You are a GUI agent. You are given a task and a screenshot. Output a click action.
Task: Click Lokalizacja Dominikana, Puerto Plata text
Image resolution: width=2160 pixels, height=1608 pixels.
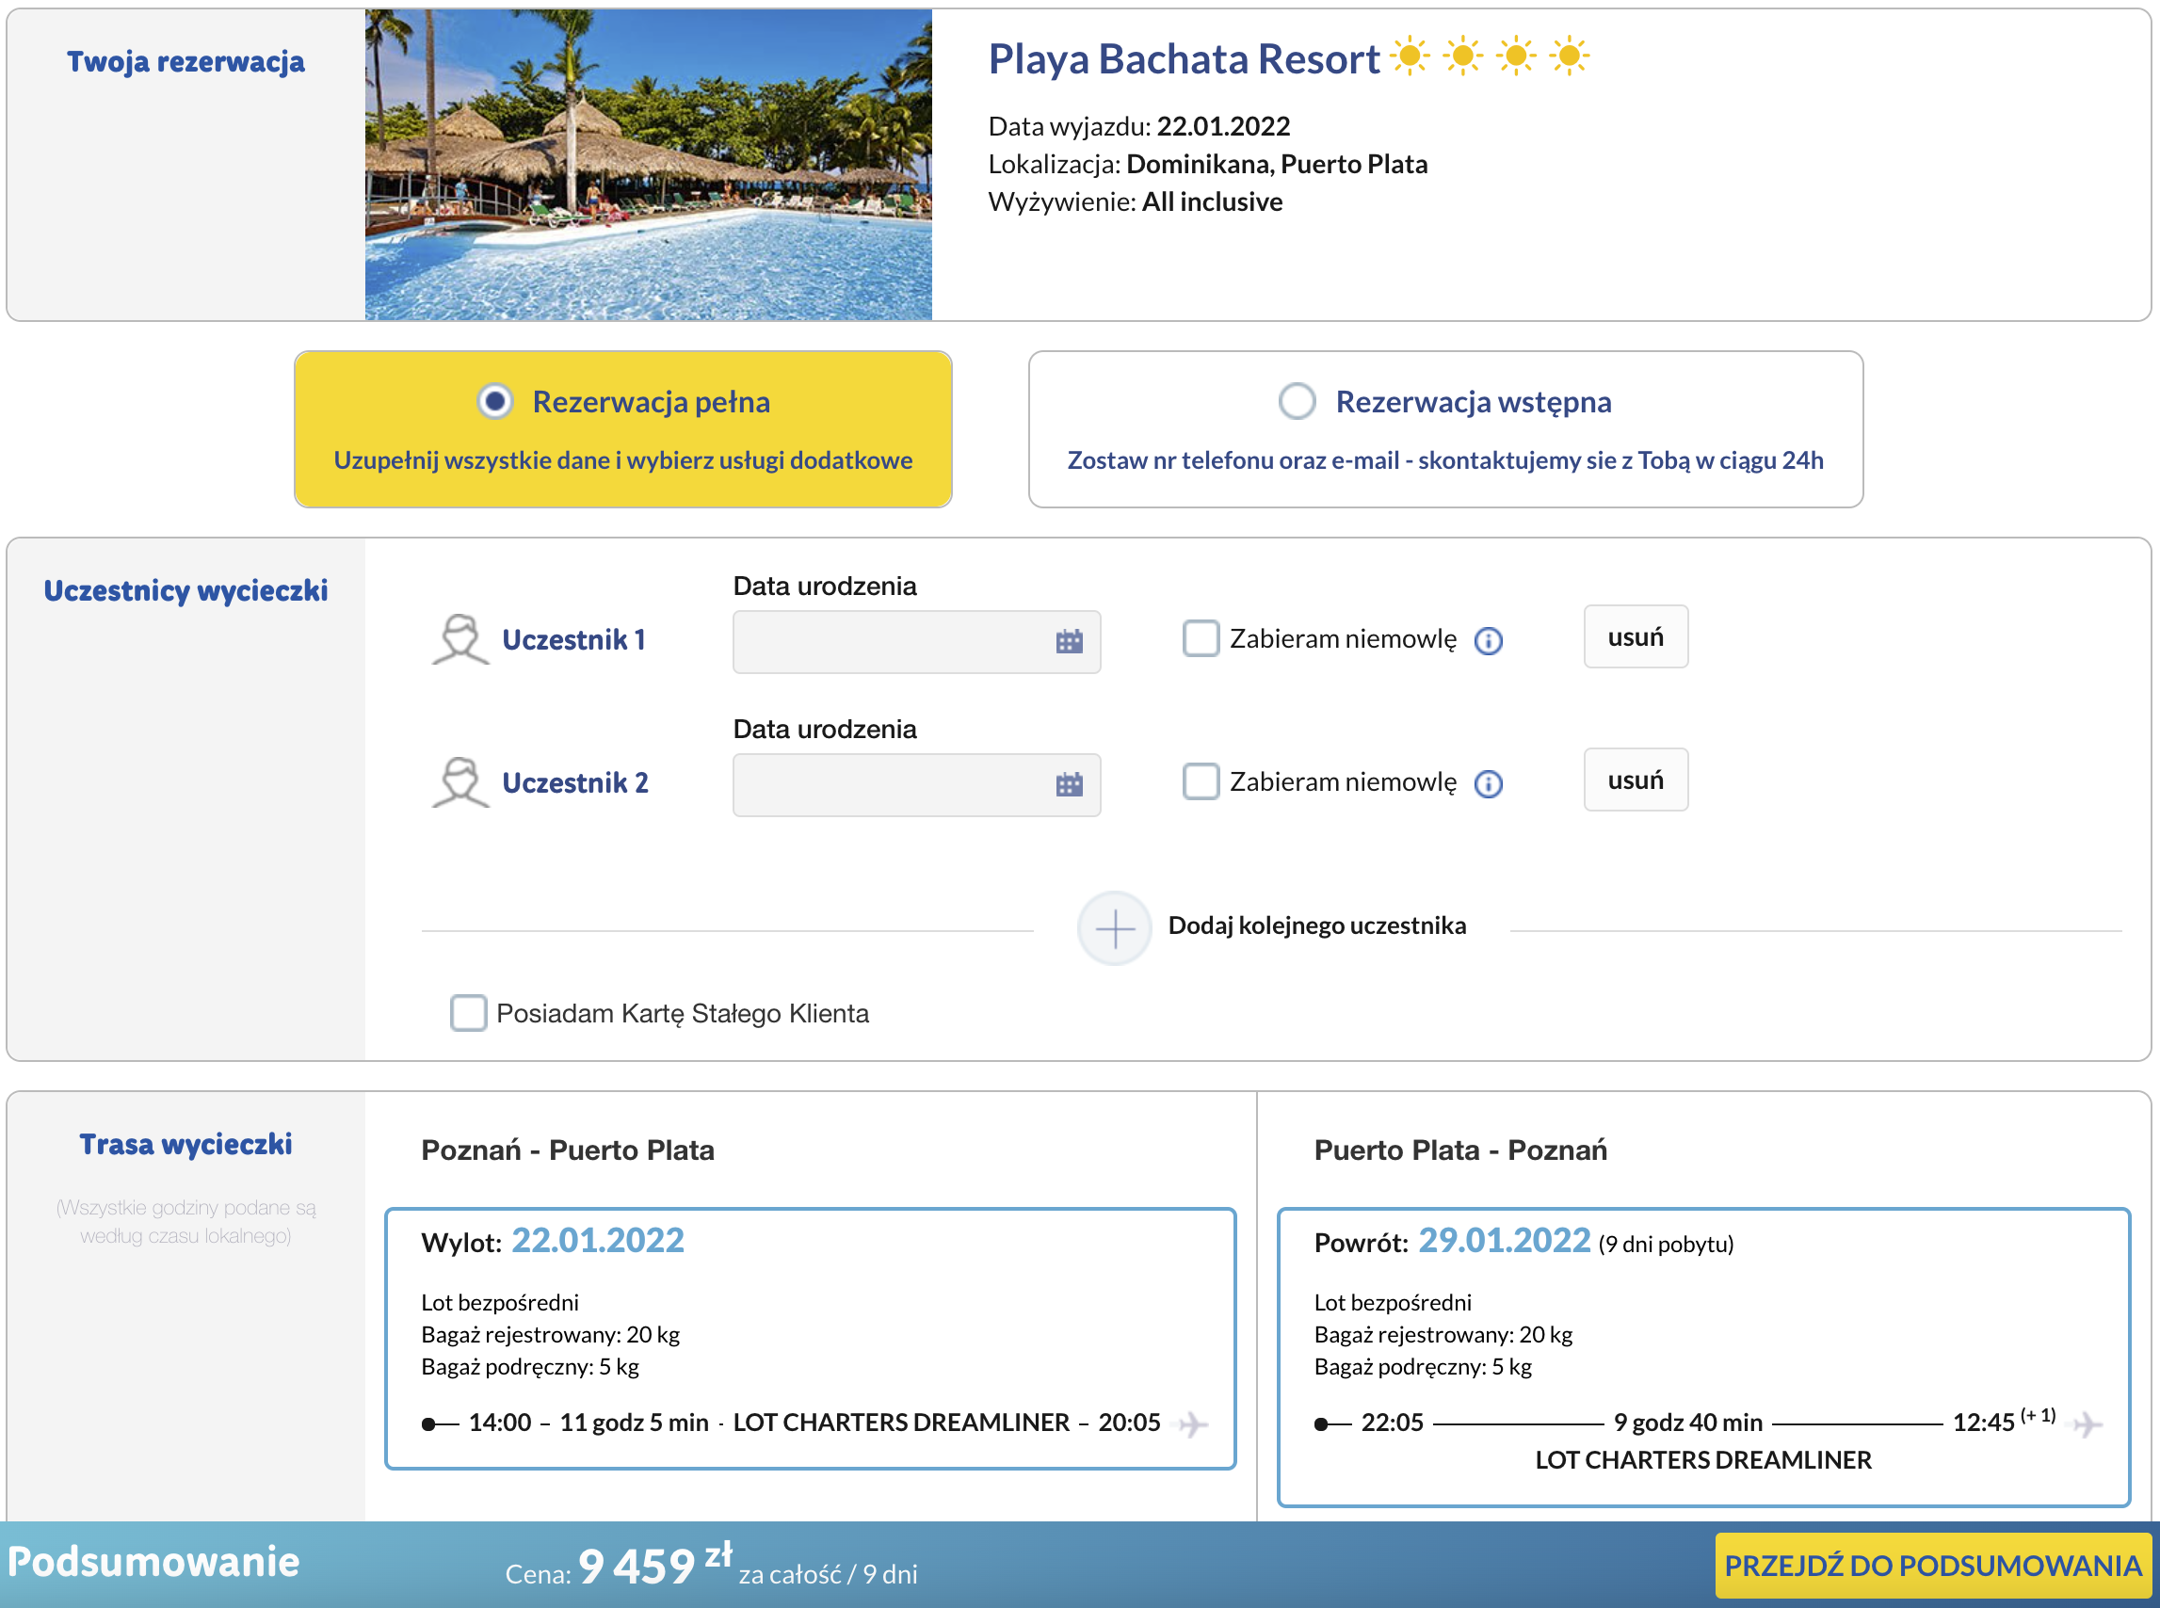pos(1207,165)
